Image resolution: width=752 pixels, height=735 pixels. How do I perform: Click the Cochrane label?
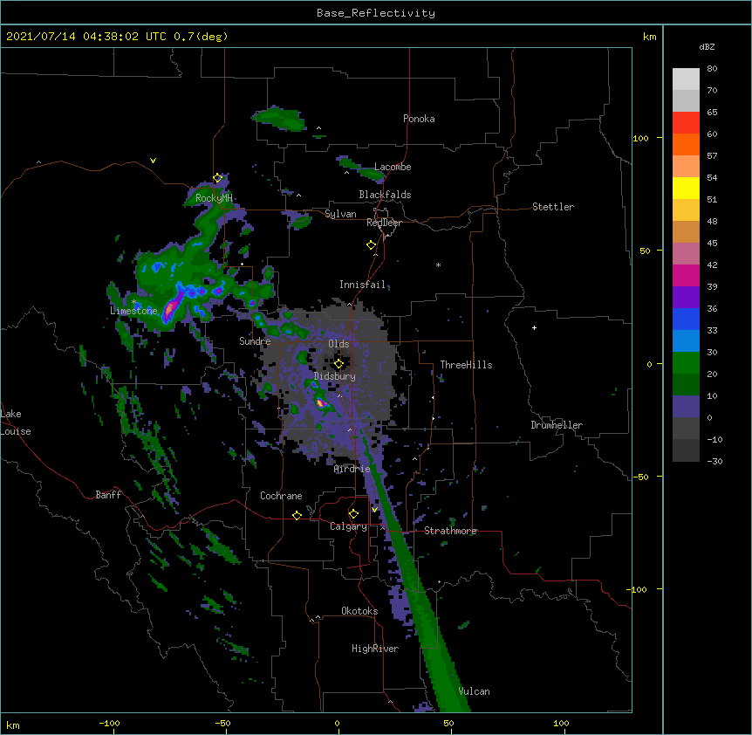281,496
